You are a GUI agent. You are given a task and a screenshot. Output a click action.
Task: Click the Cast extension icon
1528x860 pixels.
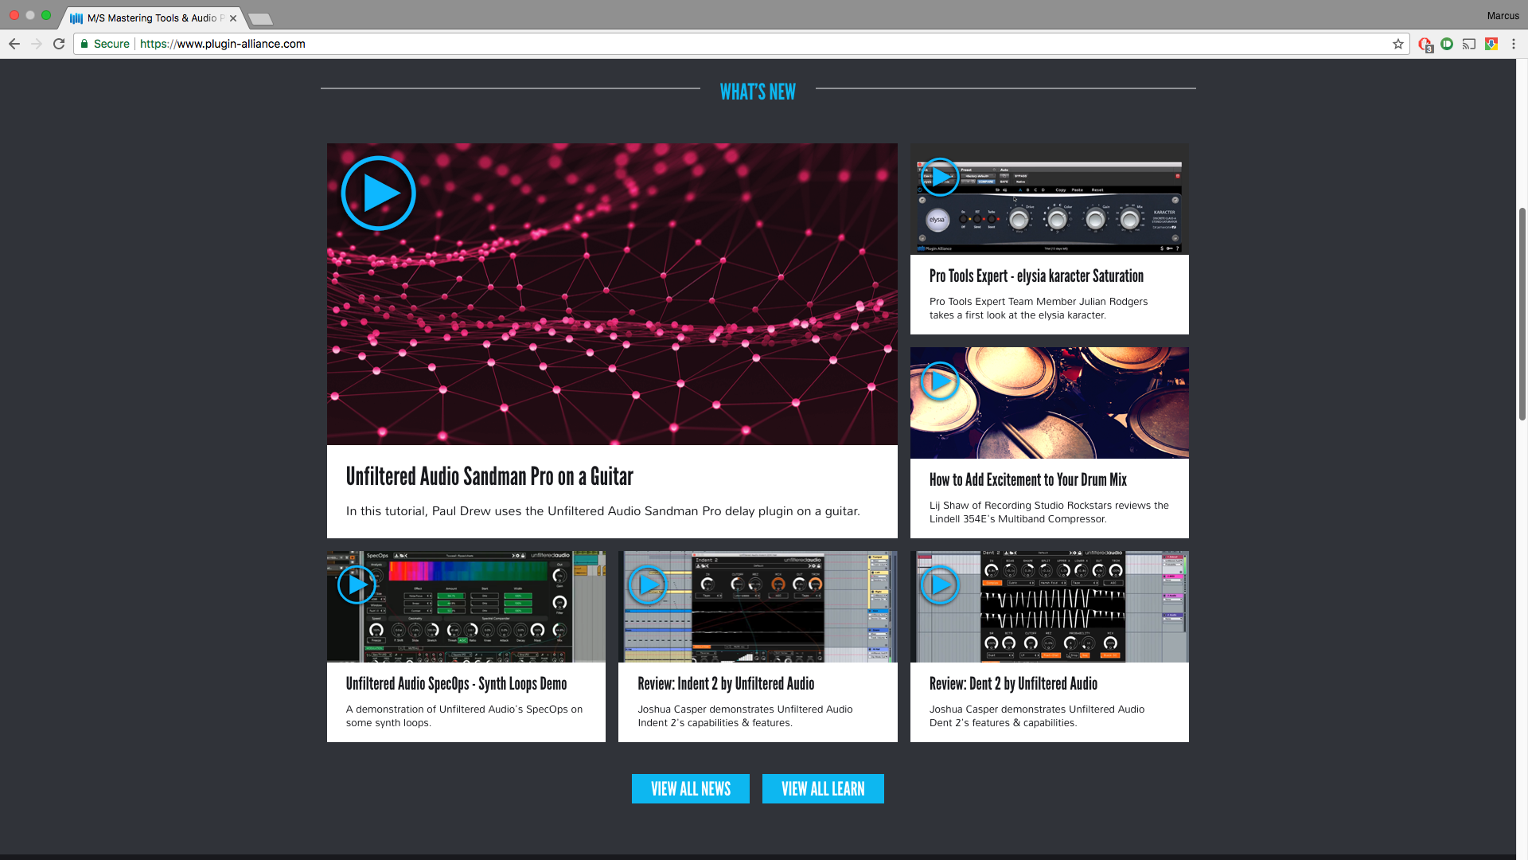(x=1469, y=44)
